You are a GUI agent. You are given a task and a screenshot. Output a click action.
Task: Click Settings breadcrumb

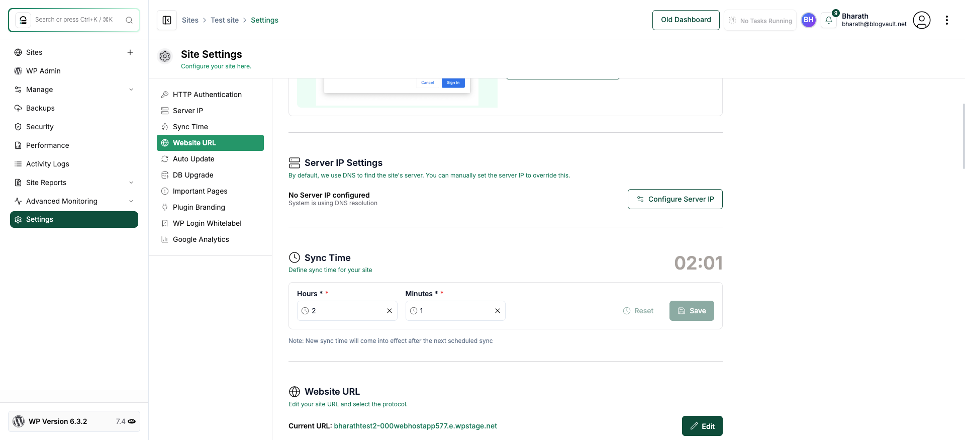pyautogui.click(x=264, y=20)
